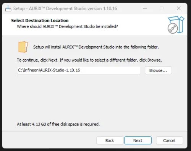Click the setup installer icon in title bar
This screenshot has width=191, height=151.
(x=8, y=8)
